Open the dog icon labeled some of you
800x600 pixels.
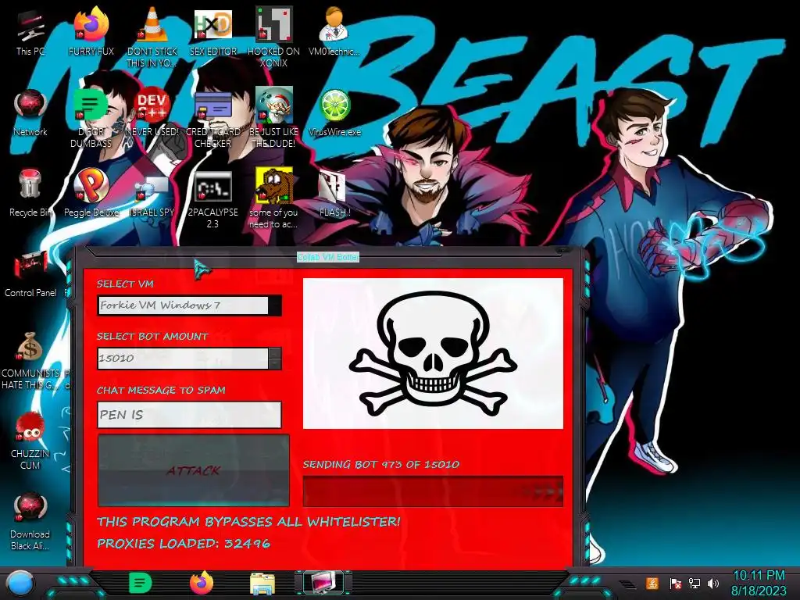pyautogui.click(x=273, y=198)
